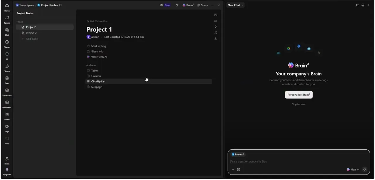Click the Project Notes sidebar heading

coord(25,13)
